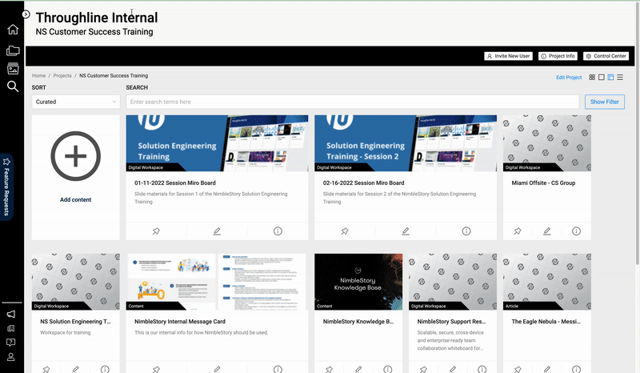The height and width of the screenshot is (373, 640).
Task: Switch to list view layout
Action: tap(620, 78)
